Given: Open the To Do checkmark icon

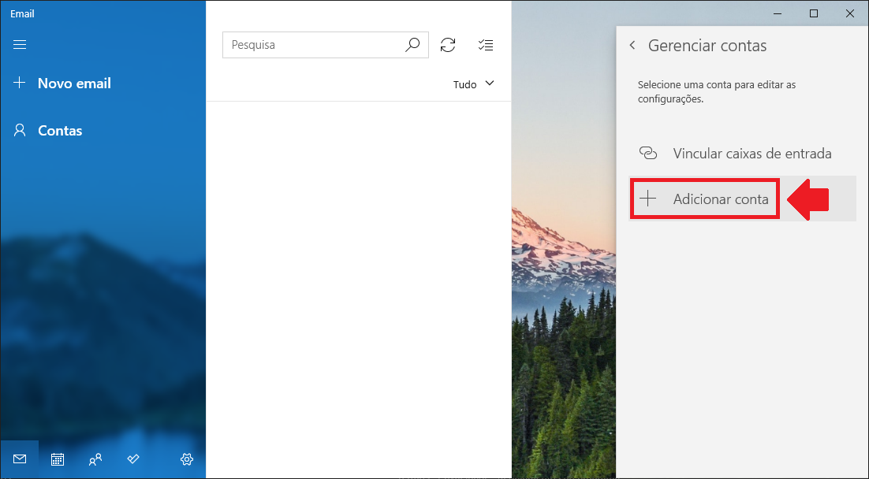Looking at the screenshot, I should 133,459.
